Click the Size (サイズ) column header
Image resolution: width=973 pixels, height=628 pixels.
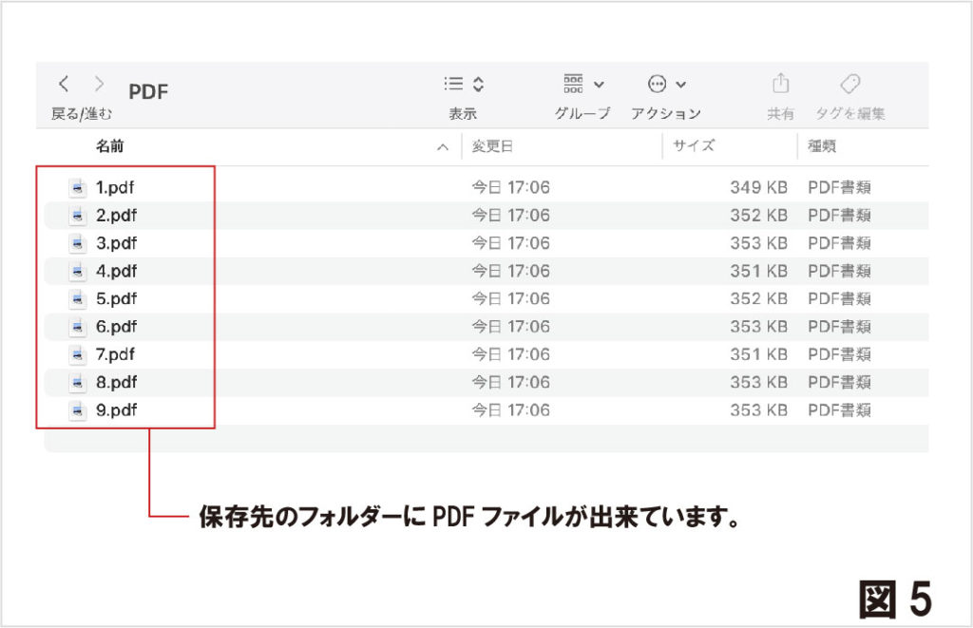pyautogui.click(x=694, y=146)
